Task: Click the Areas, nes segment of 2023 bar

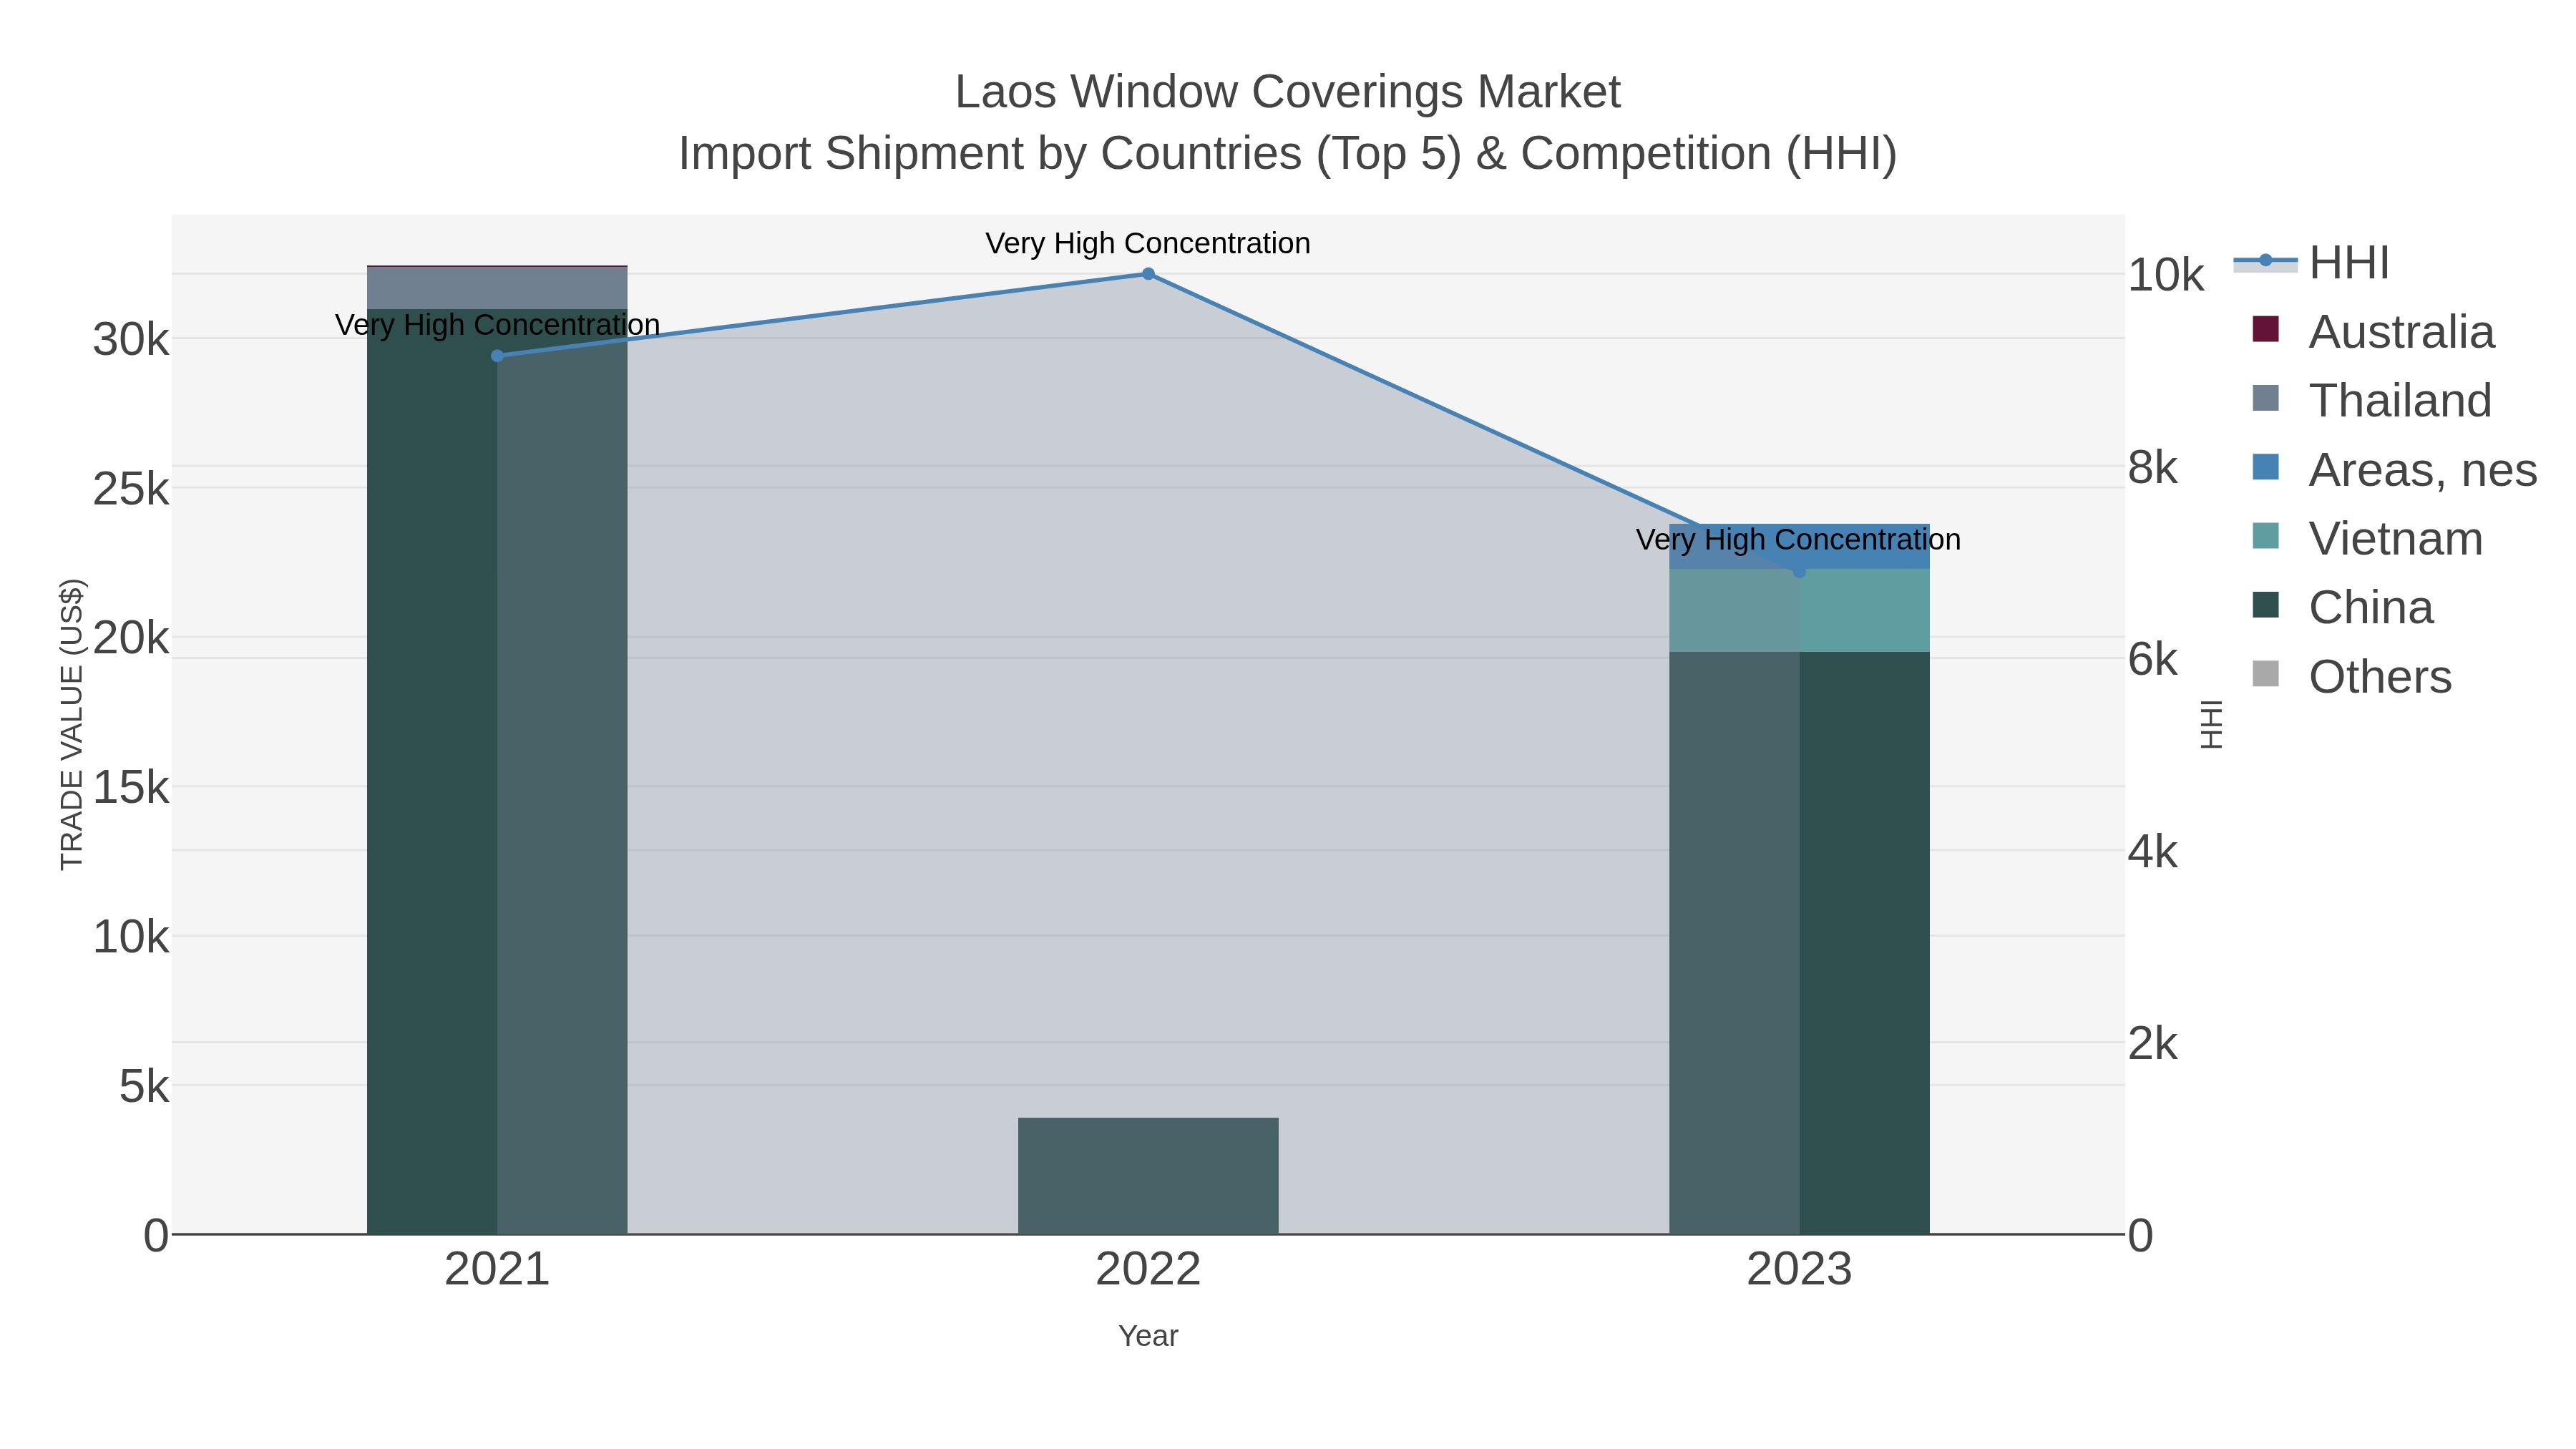Action: 1799,547
